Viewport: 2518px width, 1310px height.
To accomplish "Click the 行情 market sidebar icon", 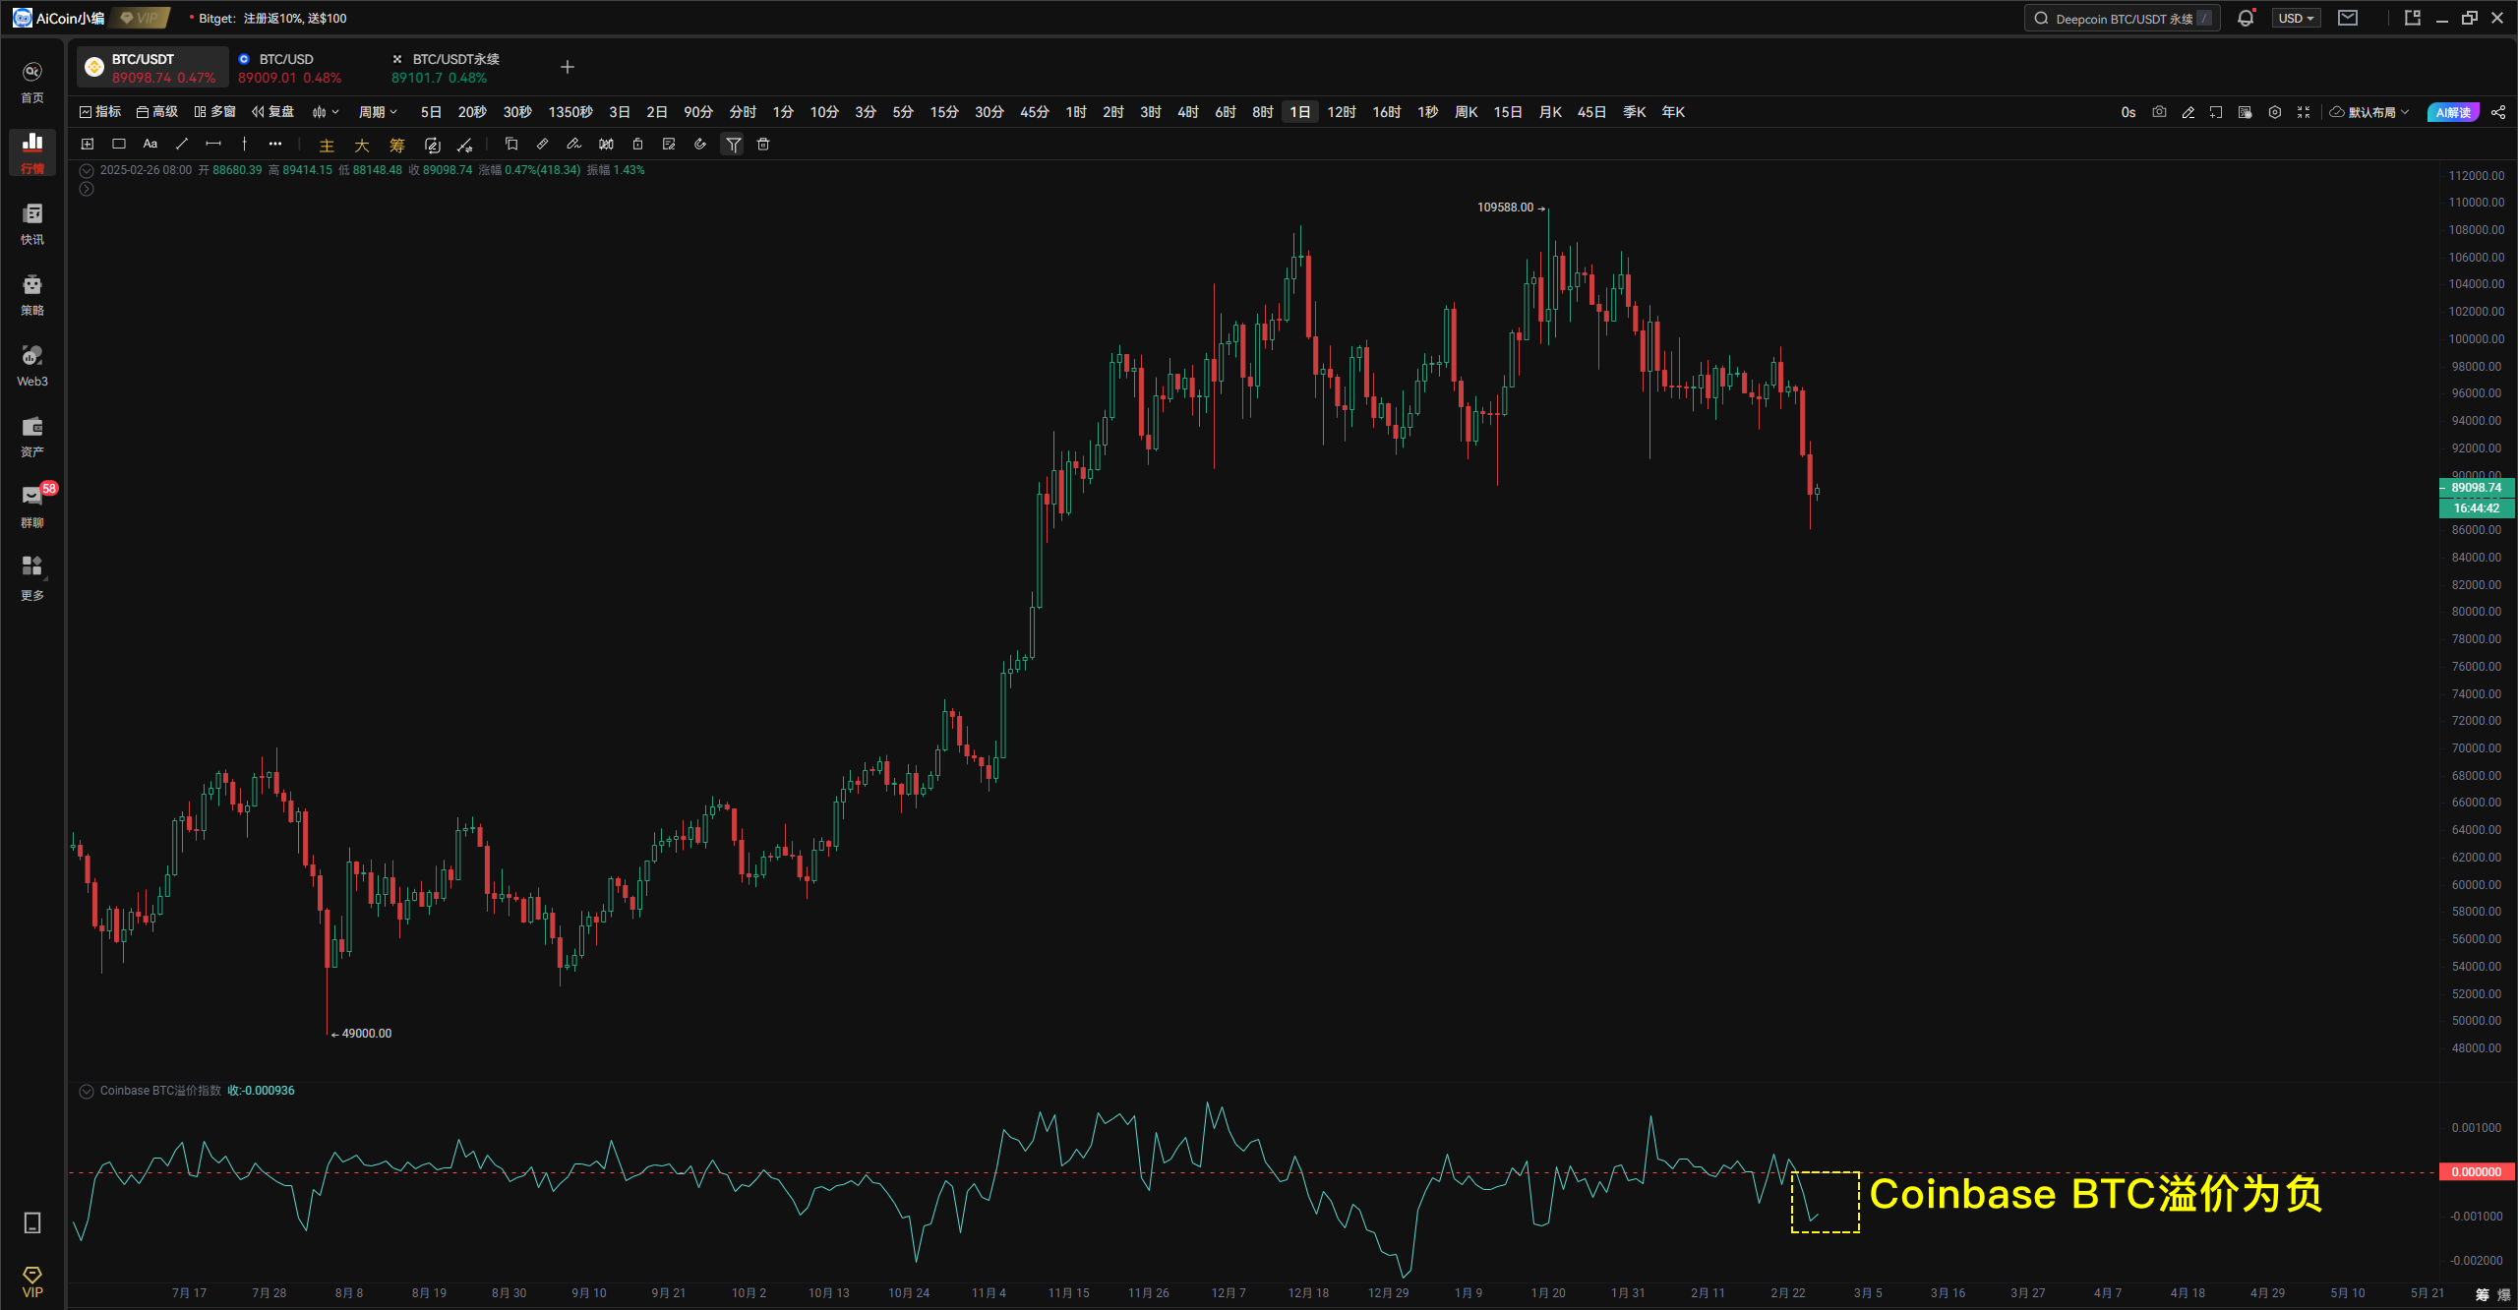I will click(x=32, y=153).
